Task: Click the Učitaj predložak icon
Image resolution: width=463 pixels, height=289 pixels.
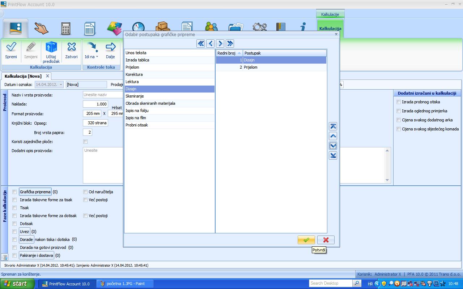Action: tap(51, 47)
